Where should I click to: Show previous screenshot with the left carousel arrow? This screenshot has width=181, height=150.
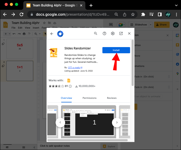click(x=60, y=122)
